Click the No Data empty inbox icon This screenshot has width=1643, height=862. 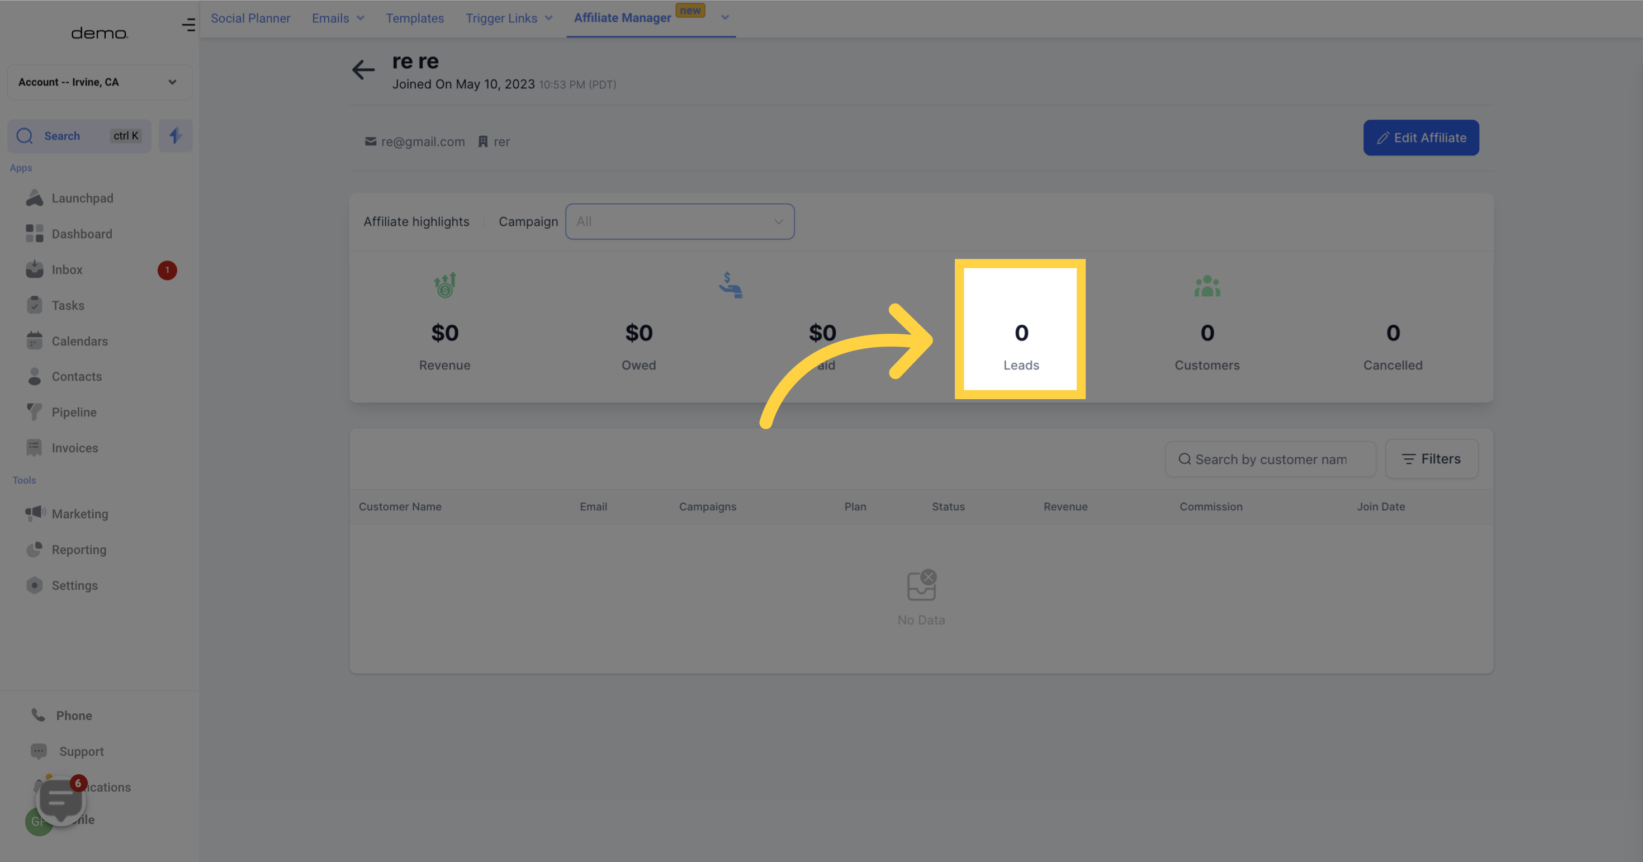922,585
